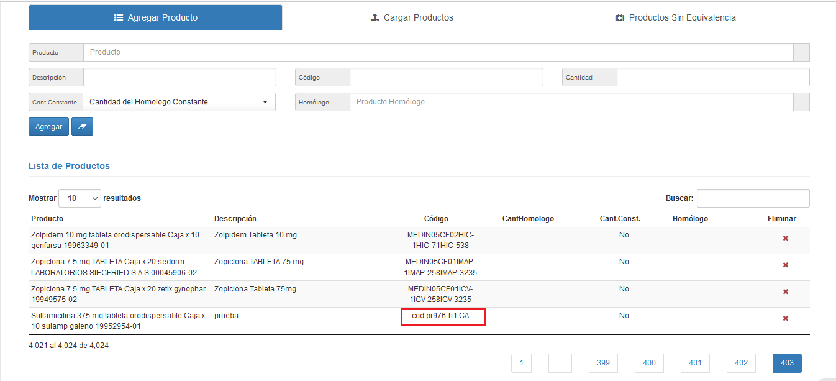This screenshot has height=381, width=836.
Task: Open the Productos Sin Equivalencia tab
Action: coord(675,17)
